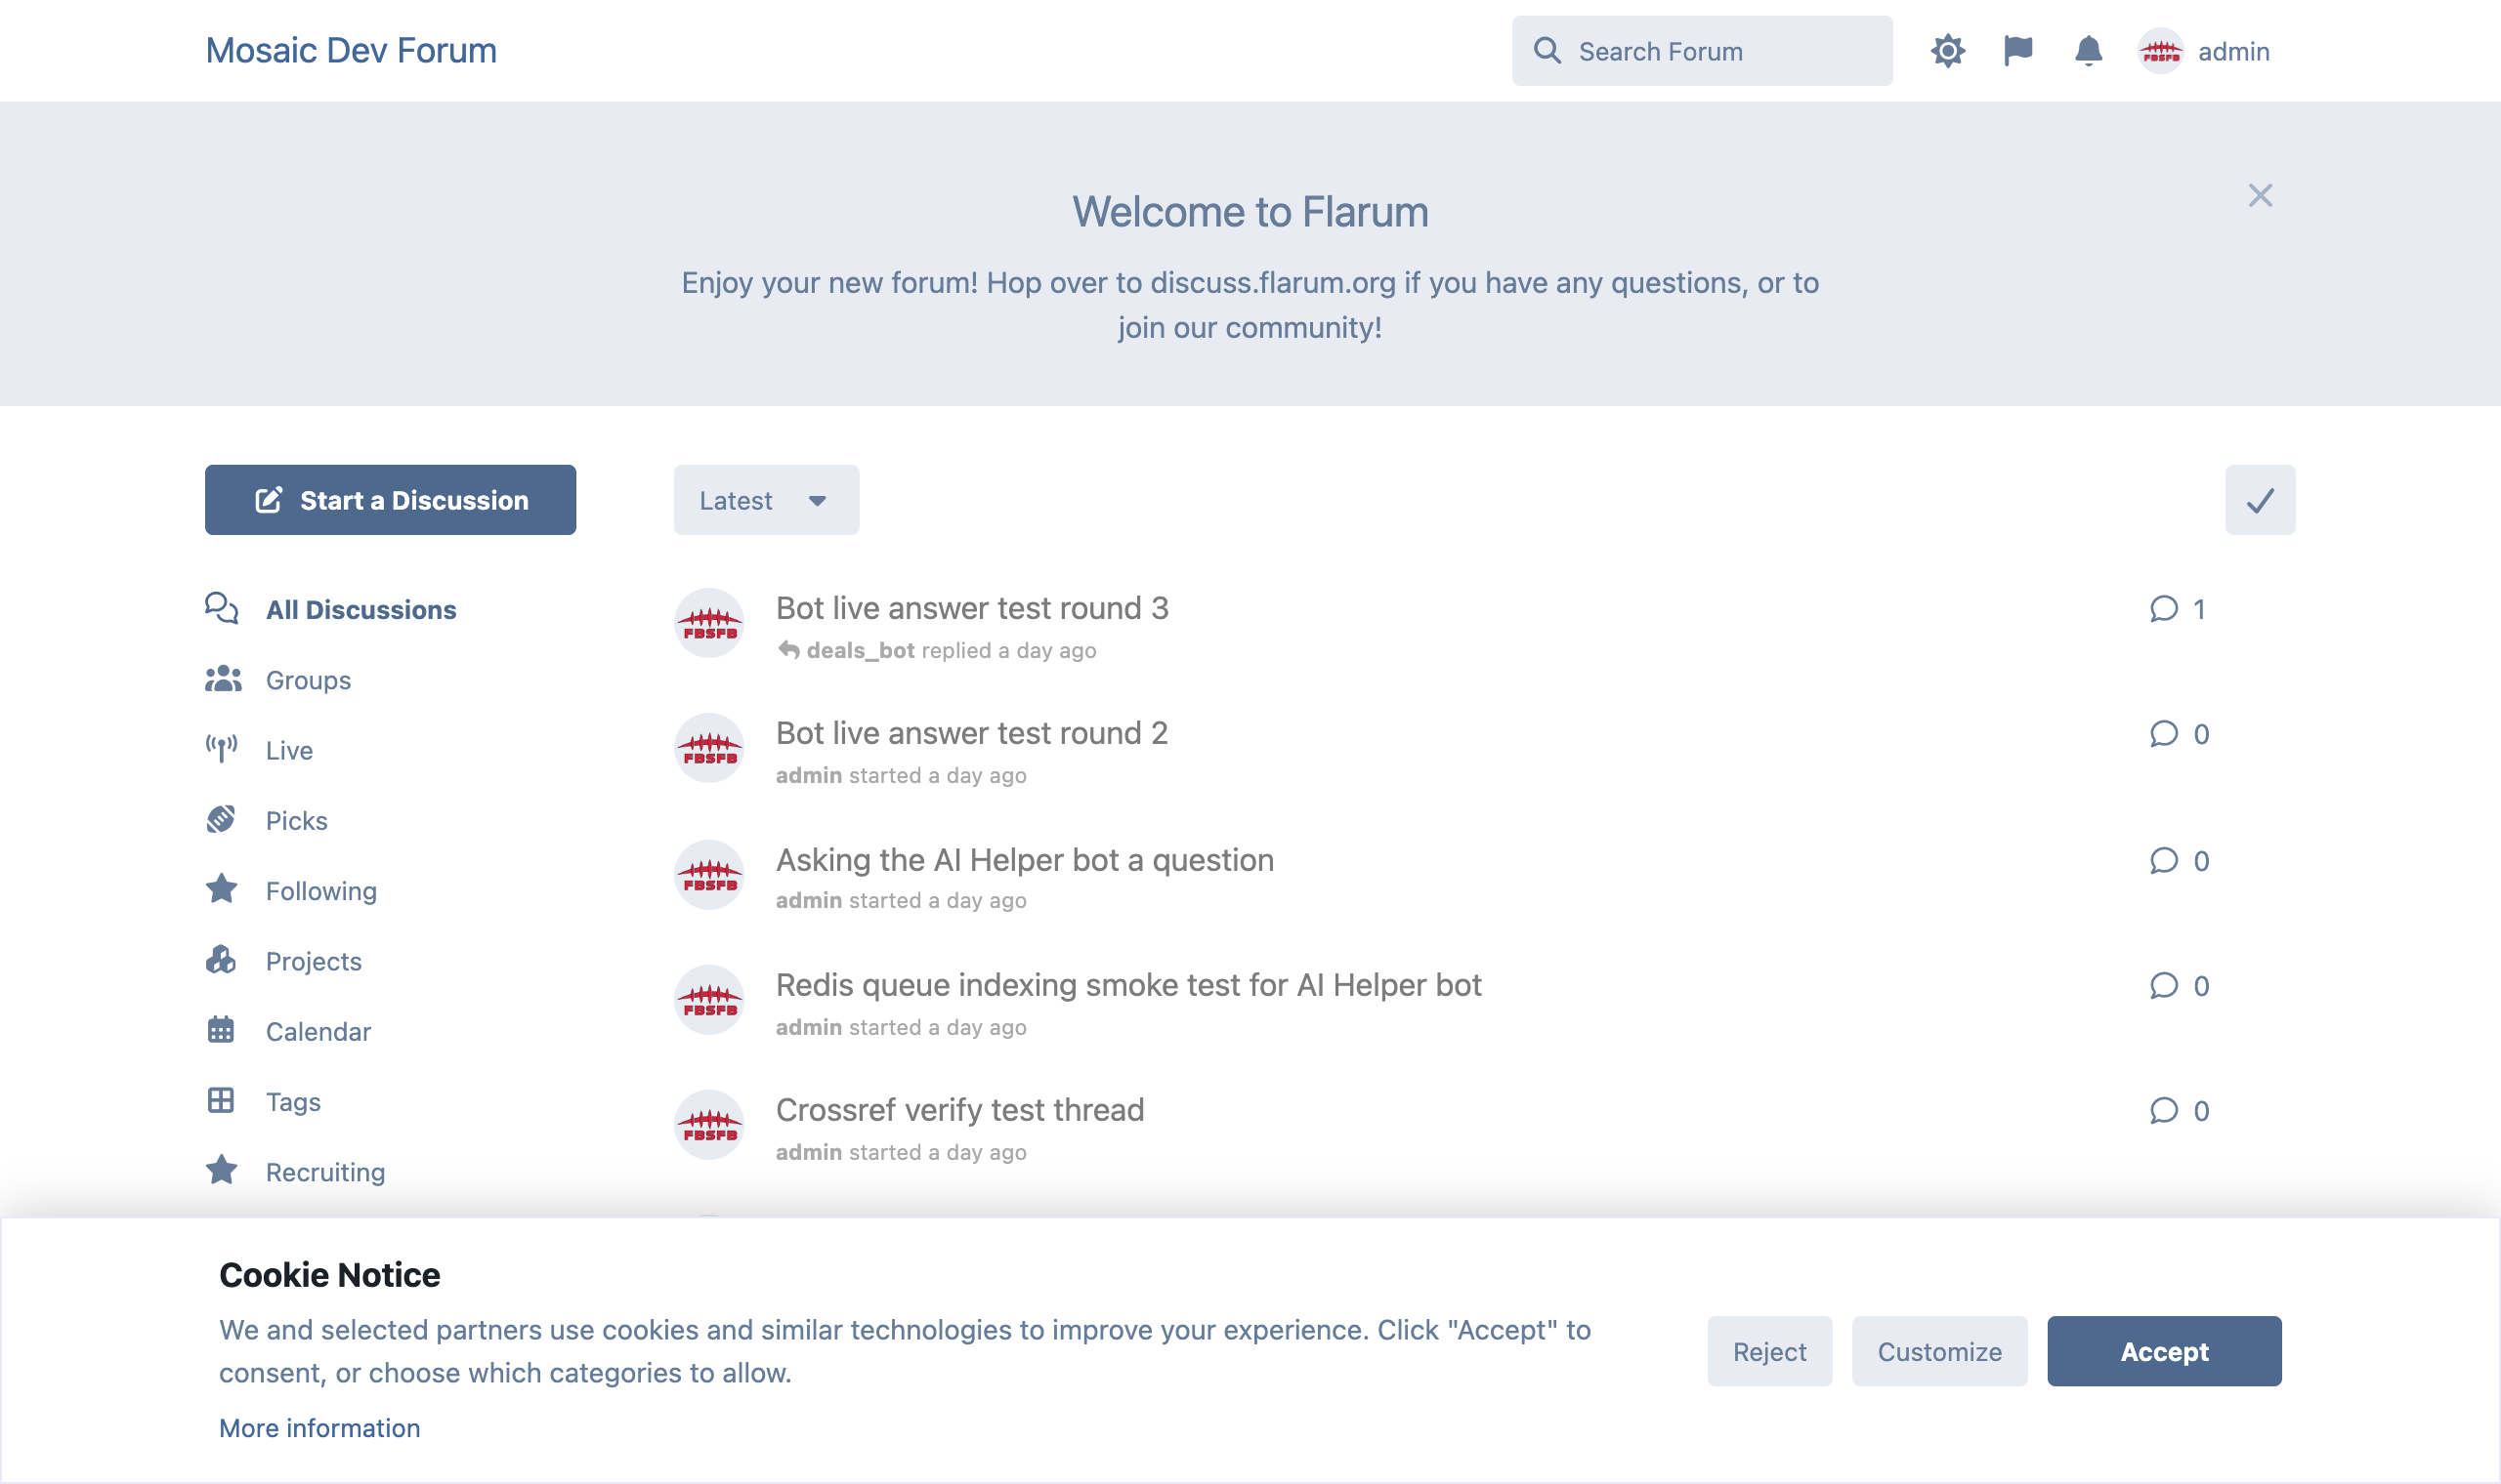Viewport: 2501px width, 1484px height.
Task: Jump to deals_bot replied a day ago
Action: tap(937, 651)
